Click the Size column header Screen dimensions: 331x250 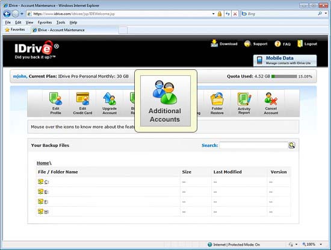pyautogui.click(x=187, y=172)
